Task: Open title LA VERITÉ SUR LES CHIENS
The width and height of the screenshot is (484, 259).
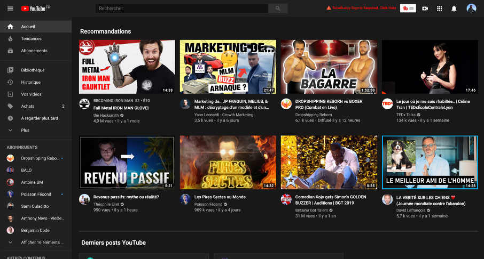Action: (x=431, y=200)
